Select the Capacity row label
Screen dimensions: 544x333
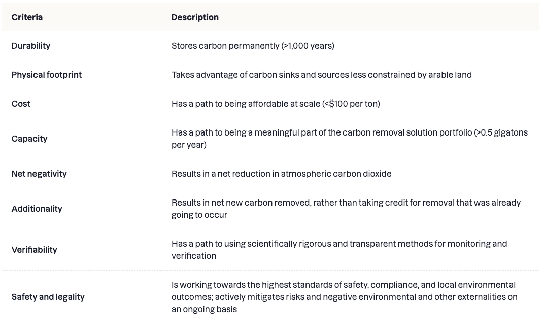tap(29, 139)
